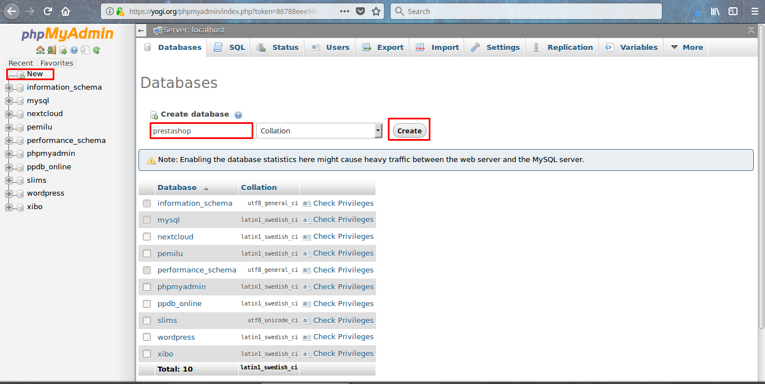
Task: Click the site security lock icon
Action: (120, 11)
